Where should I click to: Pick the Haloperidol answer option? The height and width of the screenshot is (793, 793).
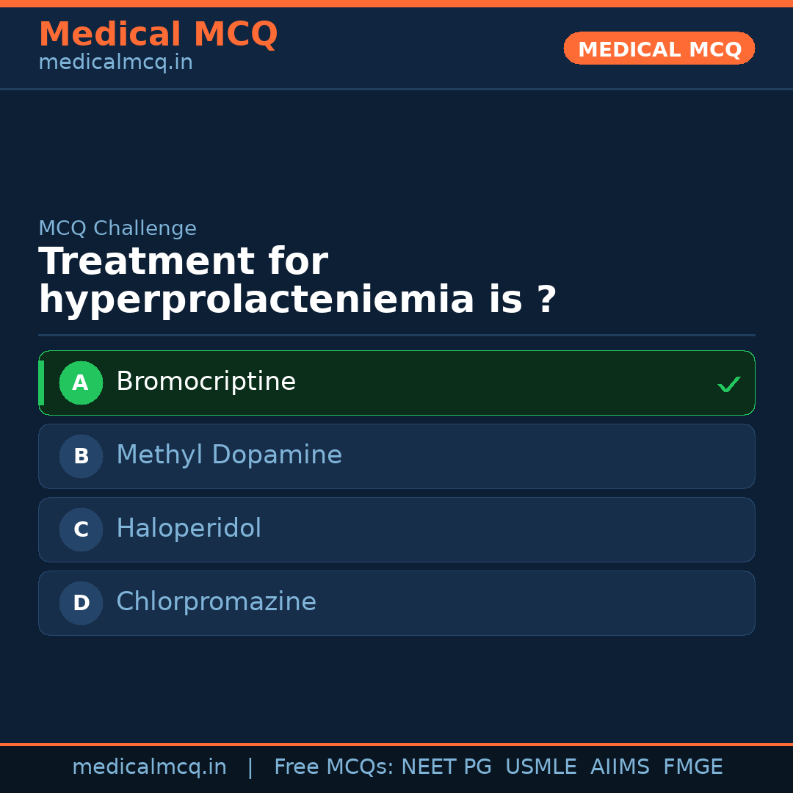click(x=396, y=529)
